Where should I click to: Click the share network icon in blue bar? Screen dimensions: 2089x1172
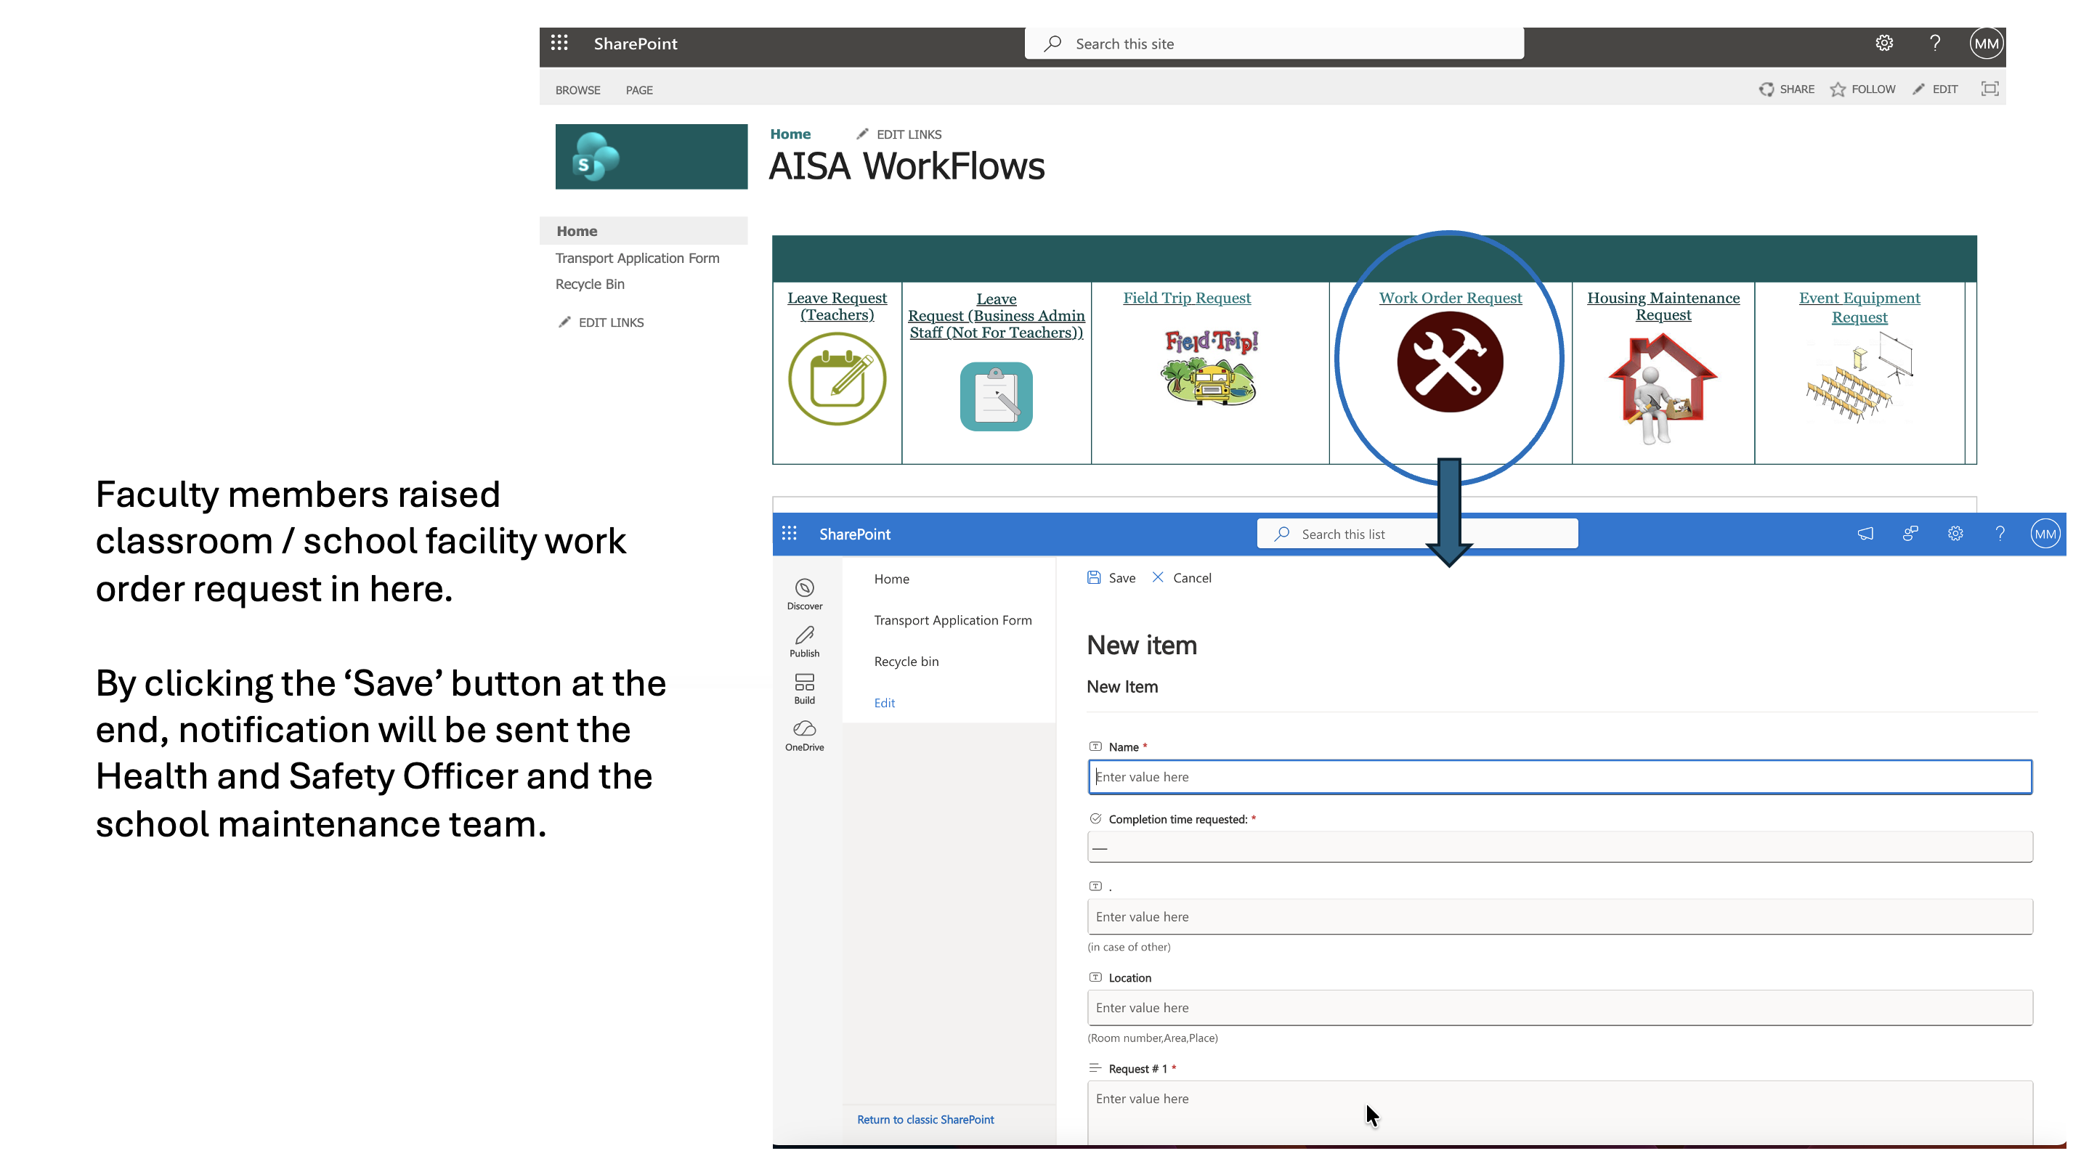[1910, 533]
